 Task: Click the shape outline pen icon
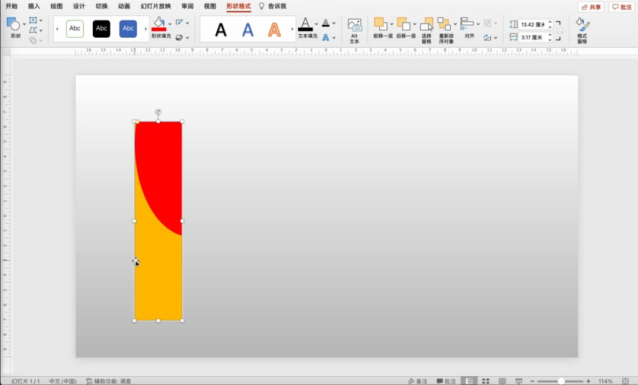point(180,22)
